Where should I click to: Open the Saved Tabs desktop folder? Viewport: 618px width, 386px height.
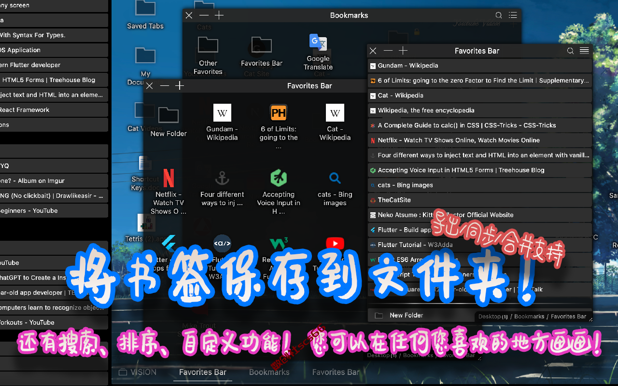click(x=145, y=8)
